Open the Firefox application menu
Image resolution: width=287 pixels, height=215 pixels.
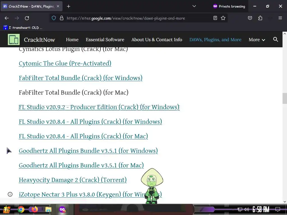tap(280, 18)
